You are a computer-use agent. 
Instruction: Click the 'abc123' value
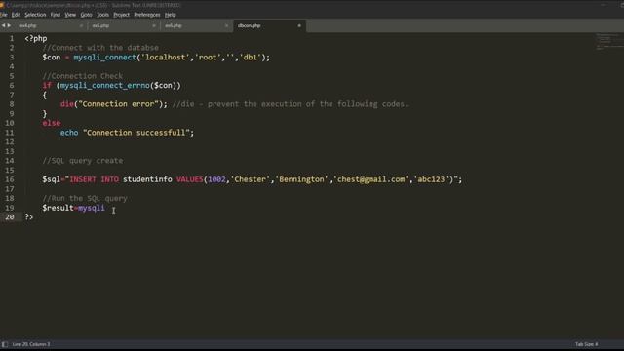pos(431,179)
